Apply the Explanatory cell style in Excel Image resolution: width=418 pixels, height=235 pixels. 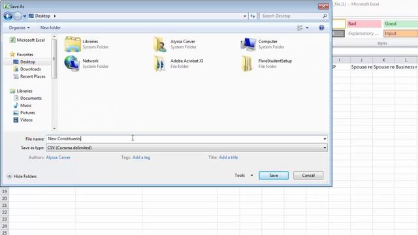(x=364, y=33)
